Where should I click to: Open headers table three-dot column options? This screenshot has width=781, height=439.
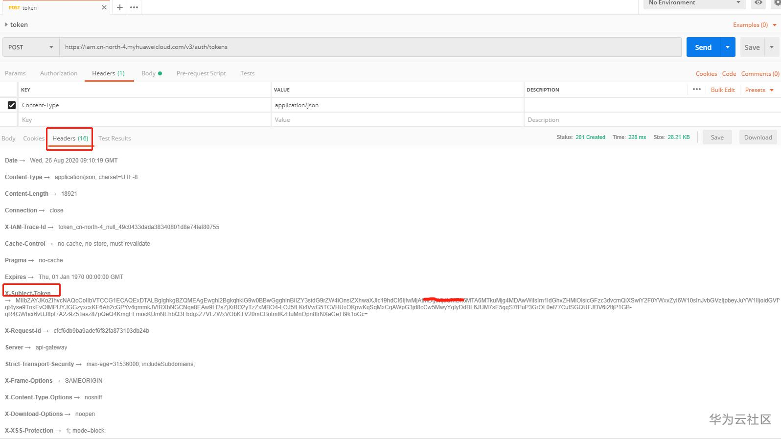coord(697,90)
